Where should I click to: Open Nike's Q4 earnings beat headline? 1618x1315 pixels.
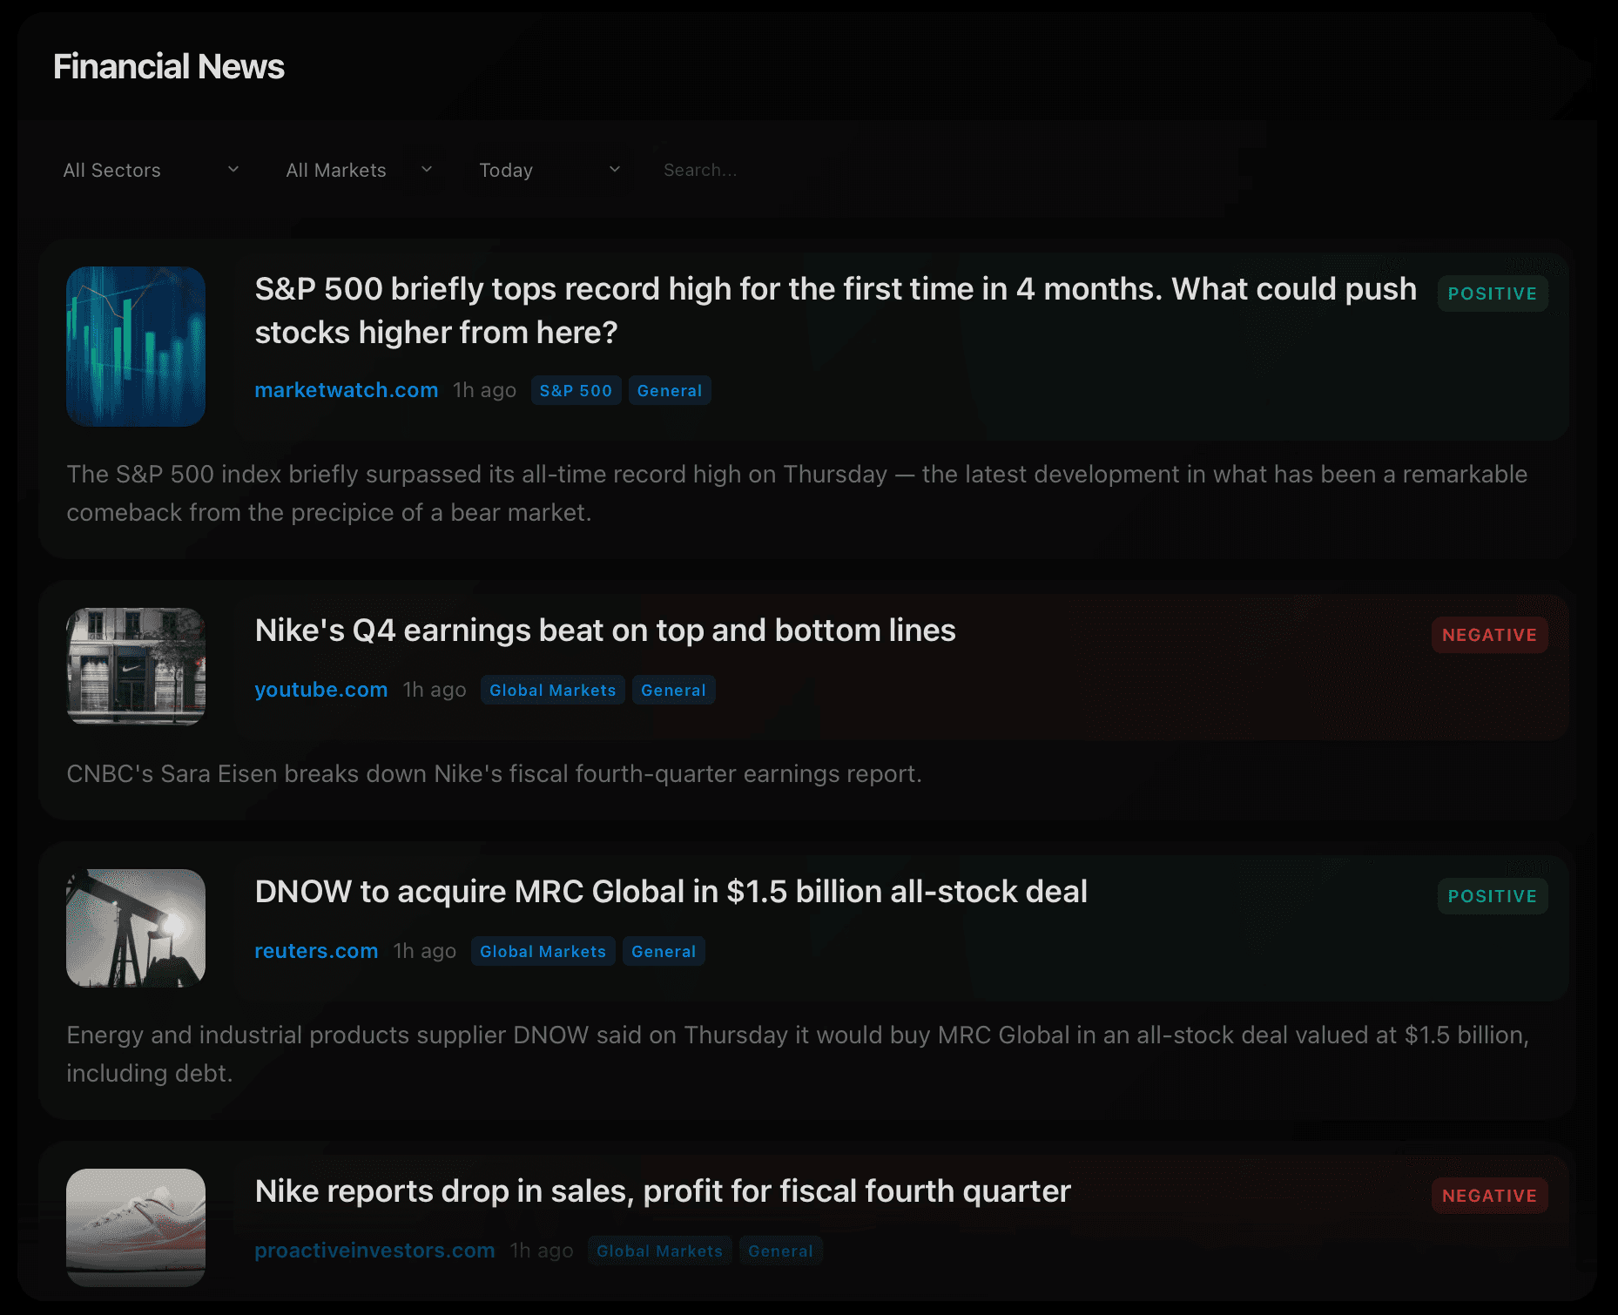coord(605,630)
